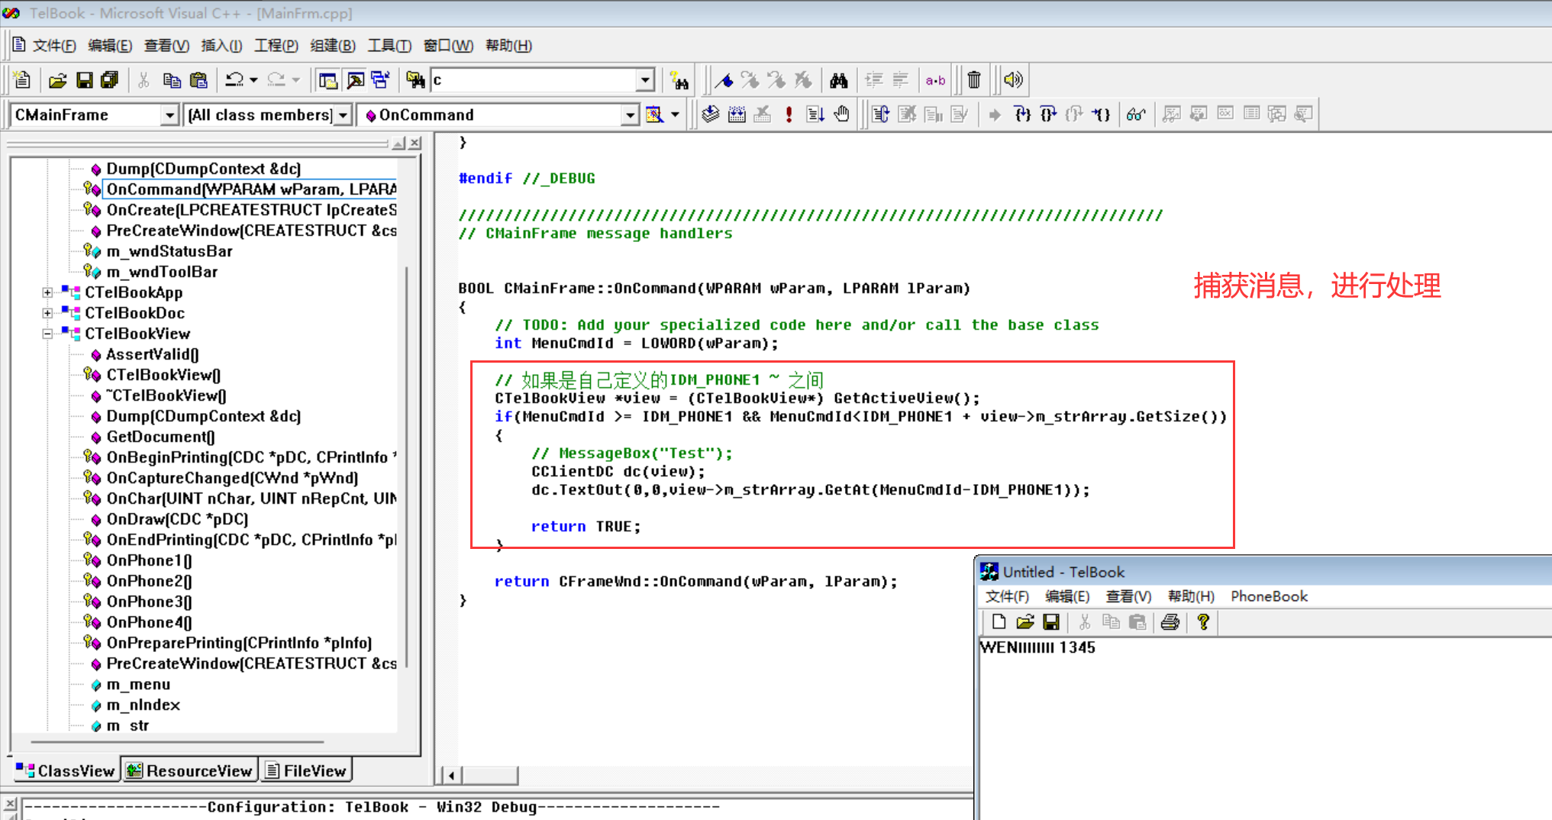This screenshot has width=1552, height=820.
Task: Save all open files
Action: coord(110,80)
